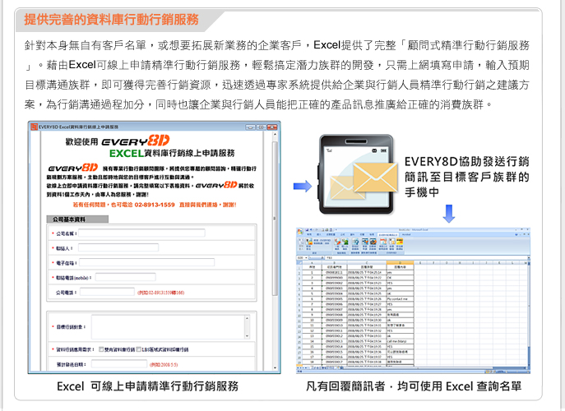Screen dimensions: 565x411
Task: Click the heading 提供完善的資料庫行動行銷服務
Action: 111,20
